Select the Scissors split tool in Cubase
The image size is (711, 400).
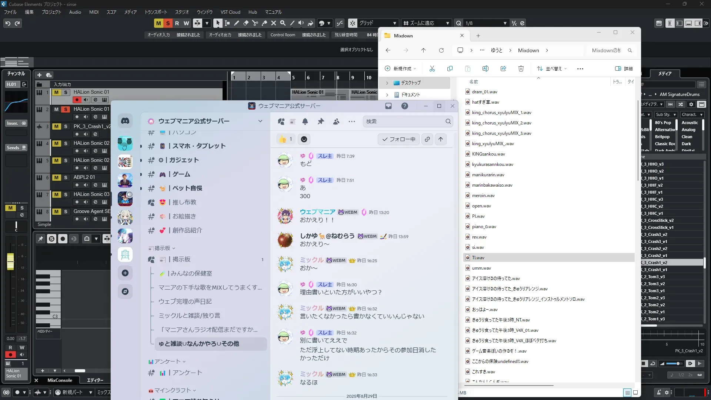[255, 23]
